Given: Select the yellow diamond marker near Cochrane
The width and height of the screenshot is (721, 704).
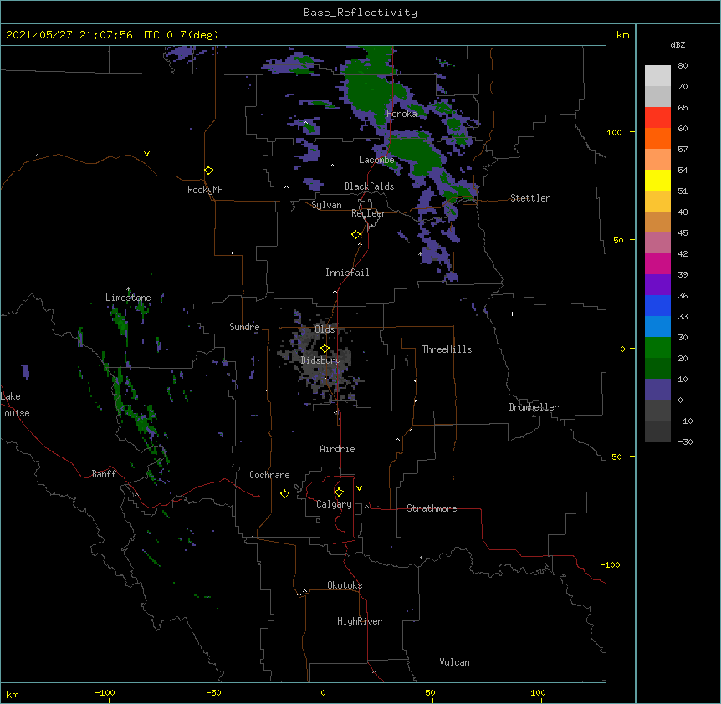Looking at the screenshot, I should pos(284,493).
